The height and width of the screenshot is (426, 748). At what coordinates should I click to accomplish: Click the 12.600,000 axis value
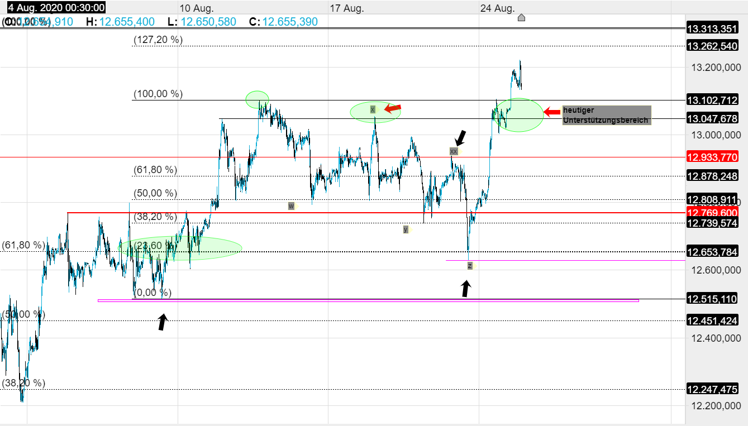click(715, 270)
